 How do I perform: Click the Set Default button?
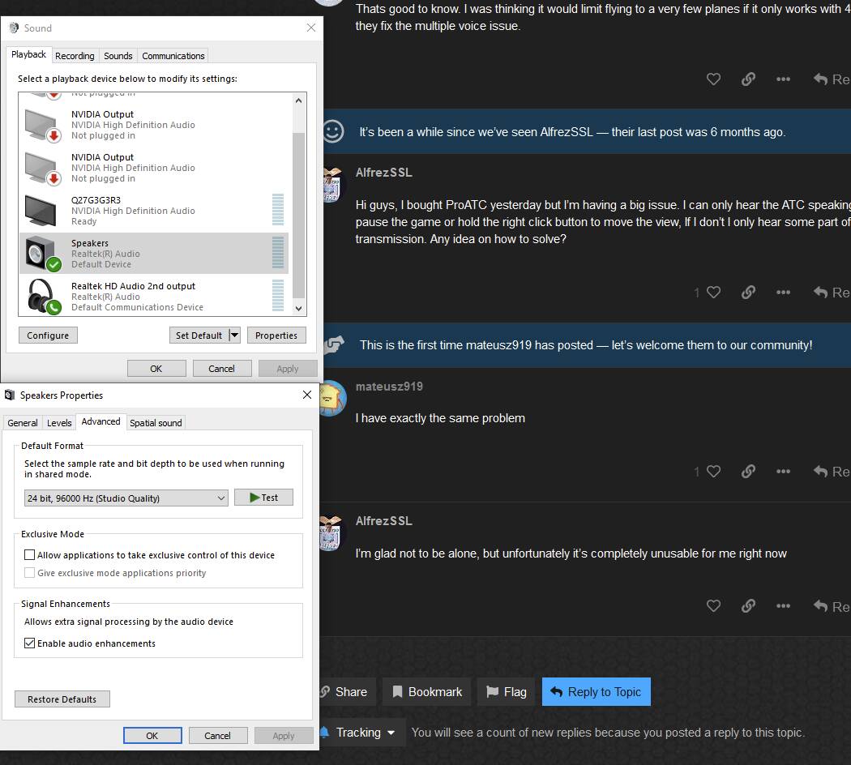click(x=199, y=335)
